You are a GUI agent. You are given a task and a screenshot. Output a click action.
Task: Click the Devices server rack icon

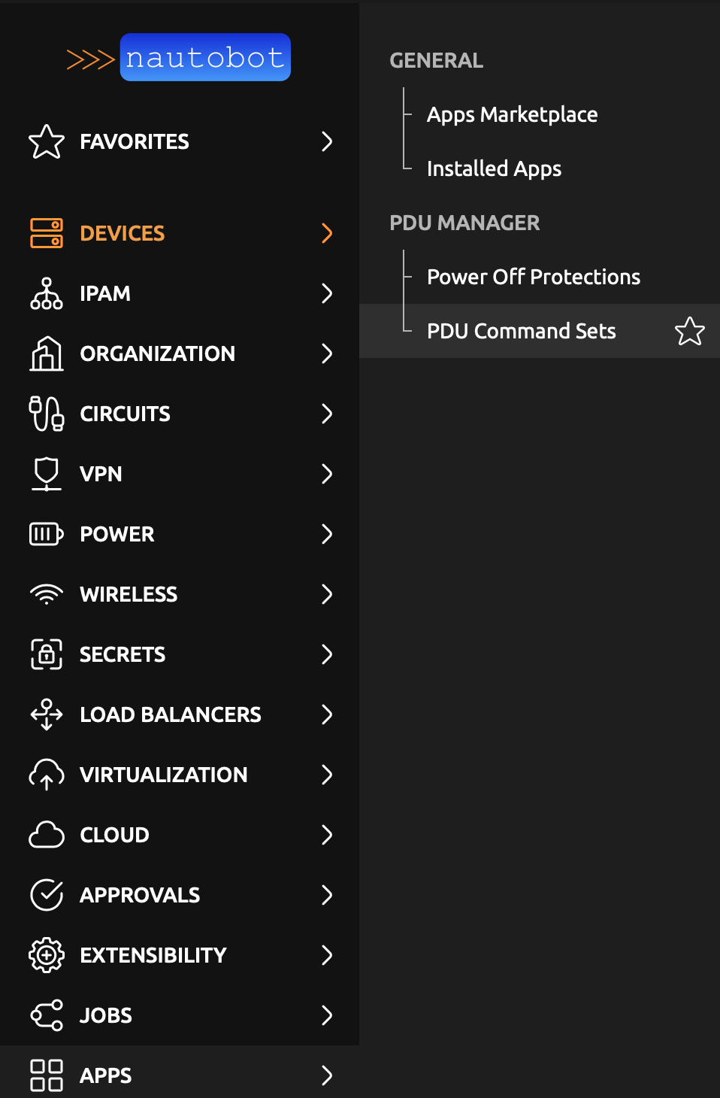[x=47, y=233]
